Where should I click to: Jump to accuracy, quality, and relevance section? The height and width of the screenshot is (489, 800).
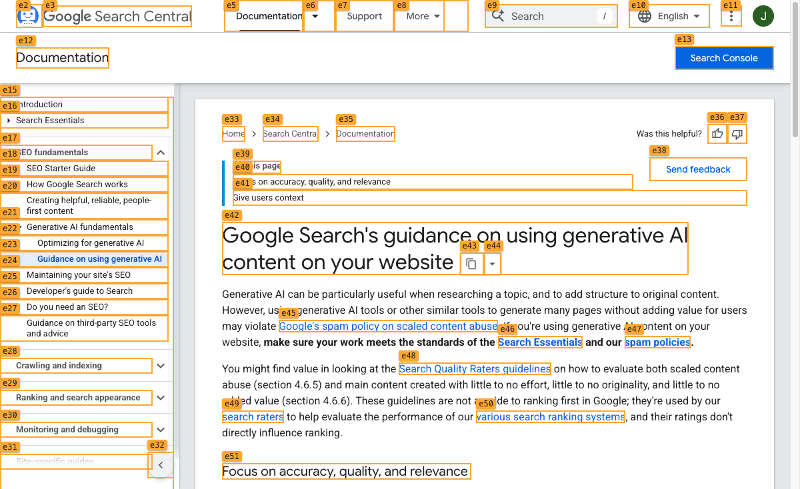[x=433, y=182]
